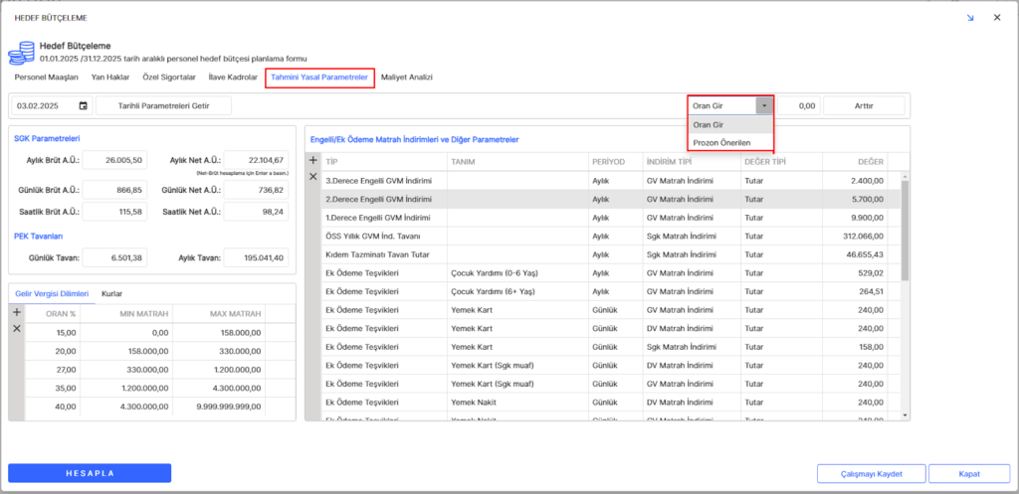Screen dimensions: 1019x494
Task: Click the calendar icon in date field
Action: tap(83, 105)
